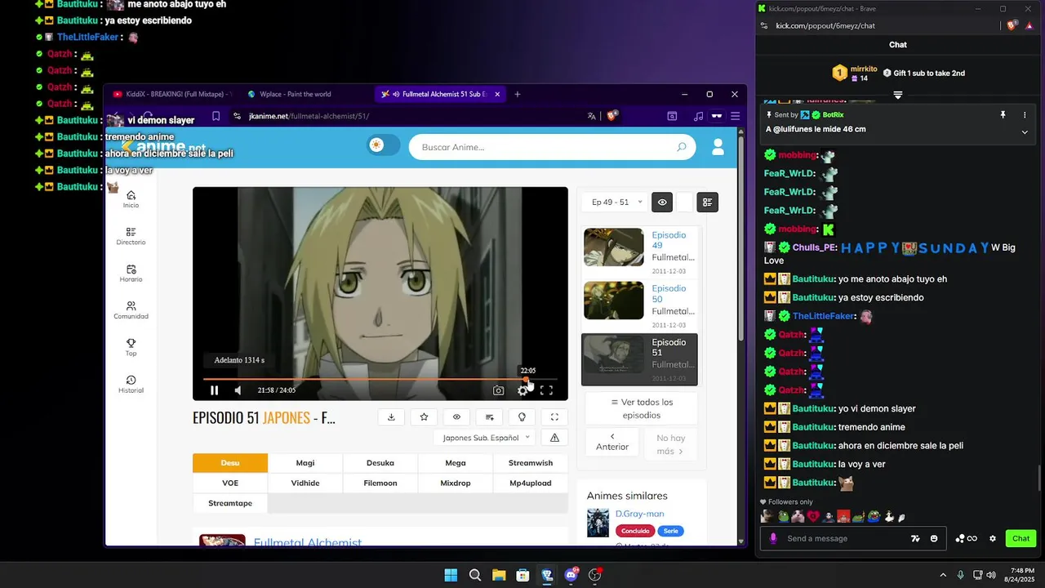
Task: Toggle the eye view in episode list header
Action: pos(662,202)
